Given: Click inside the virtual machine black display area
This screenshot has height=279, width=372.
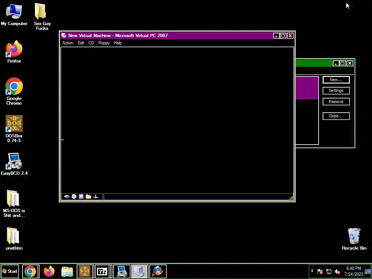Looking at the screenshot, I should click(x=177, y=120).
